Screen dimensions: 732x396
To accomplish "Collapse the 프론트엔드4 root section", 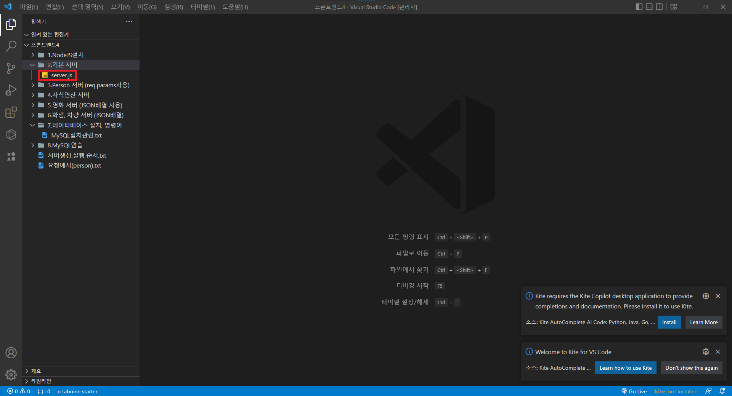I will tap(81, 45).
